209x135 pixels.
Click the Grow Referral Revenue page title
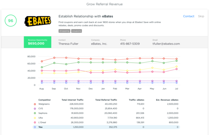[104, 4]
